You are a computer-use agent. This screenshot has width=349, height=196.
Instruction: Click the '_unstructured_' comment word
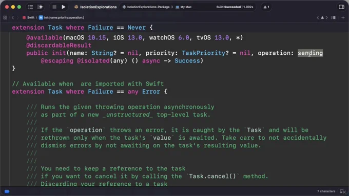click(x=128, y=115)
